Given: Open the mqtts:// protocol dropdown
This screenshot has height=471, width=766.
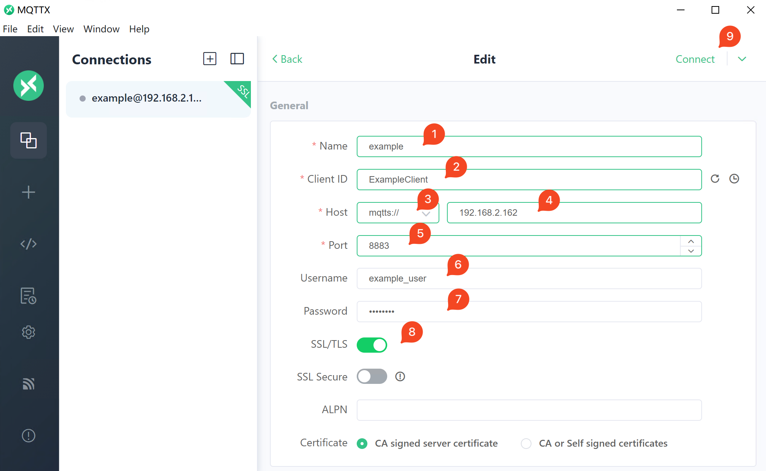Looking at the screenshot, I should click(x=398, y=213).
